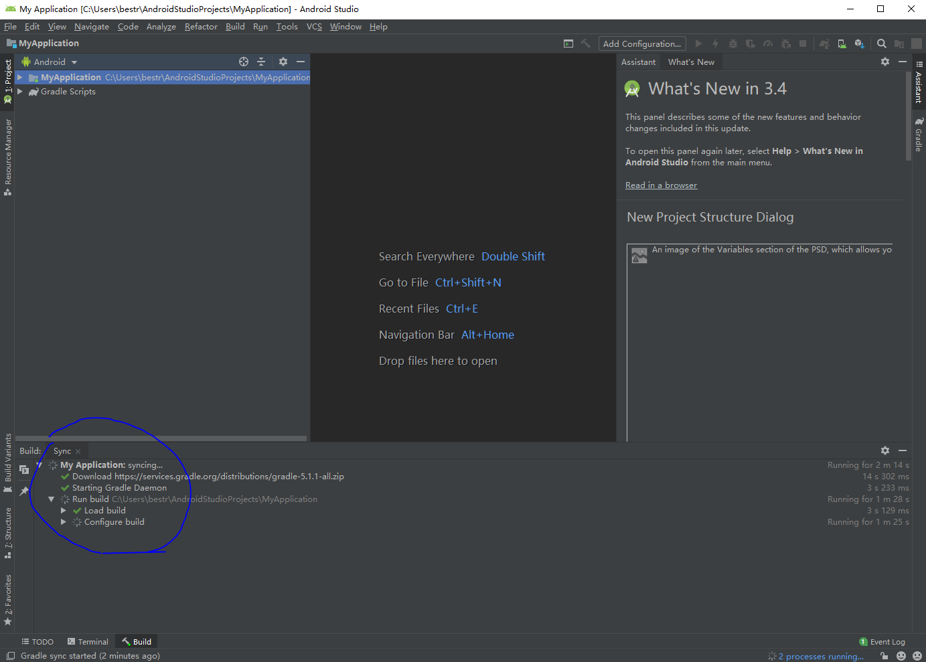Click the Debug bug icon
Image resolution: width=926 pixels, height=662 pixels.
pyautogui.click(x=733, y=44)
